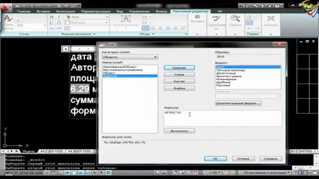
Task: Open the workspace dropdown 2D рисование и аннотации
Action: pos(265,173)
